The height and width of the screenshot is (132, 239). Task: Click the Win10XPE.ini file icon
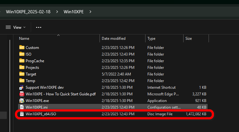[22, 107]
